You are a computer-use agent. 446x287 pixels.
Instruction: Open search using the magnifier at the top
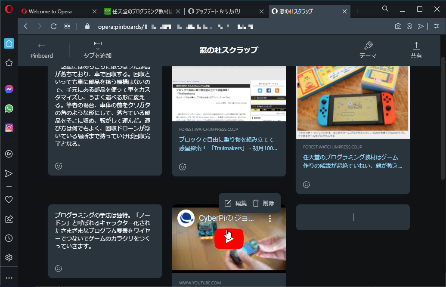tap(385, 9)
